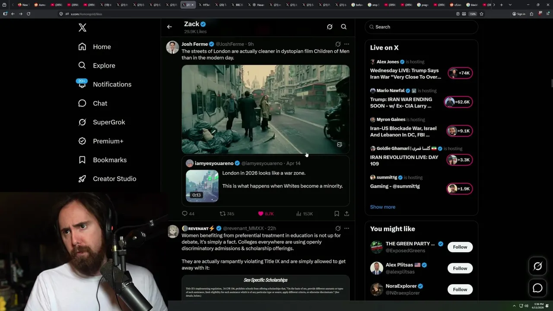Click the page vertical scrollbar

pos(551,83)
